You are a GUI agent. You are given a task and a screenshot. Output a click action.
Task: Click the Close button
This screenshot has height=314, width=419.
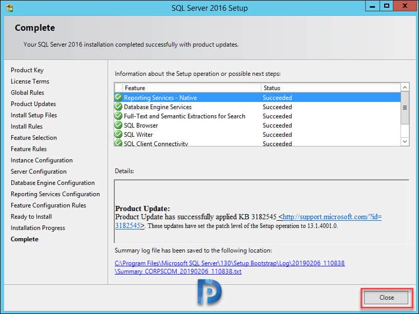[386, 298]
